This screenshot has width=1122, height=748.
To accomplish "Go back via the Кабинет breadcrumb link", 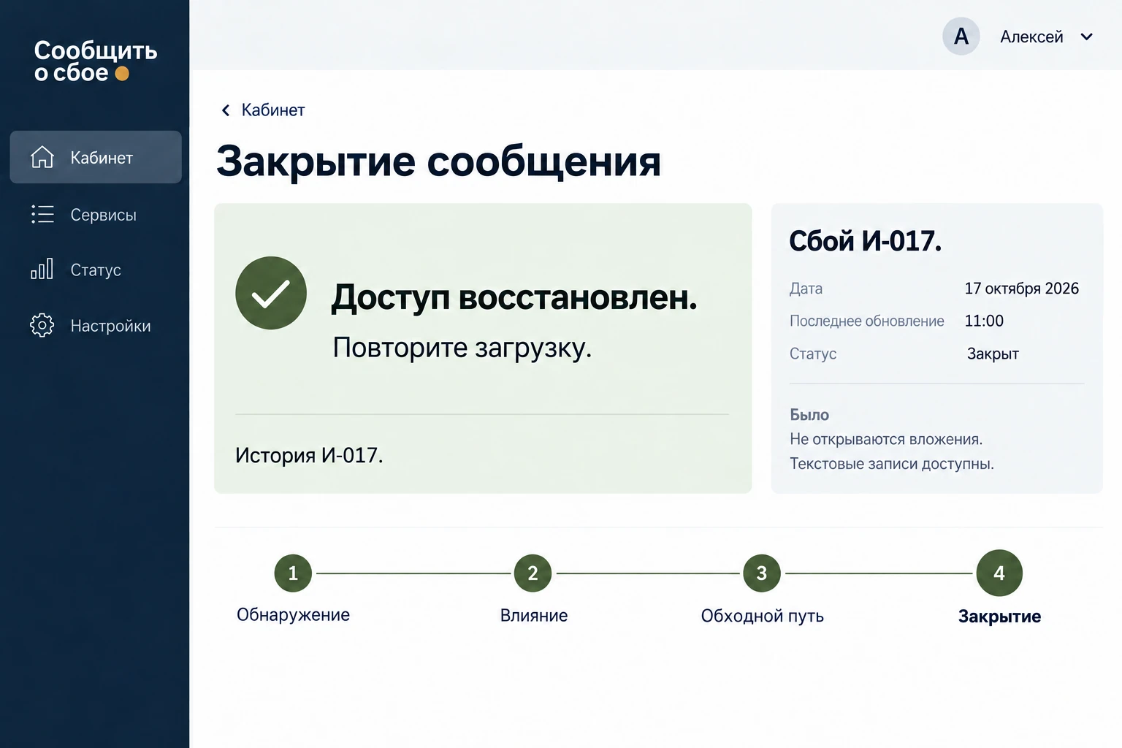I will click(273, 110).
